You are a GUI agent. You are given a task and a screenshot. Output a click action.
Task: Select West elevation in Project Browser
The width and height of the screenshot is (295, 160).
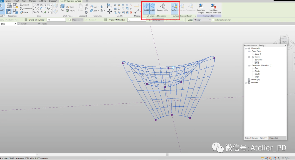(257, 77)
